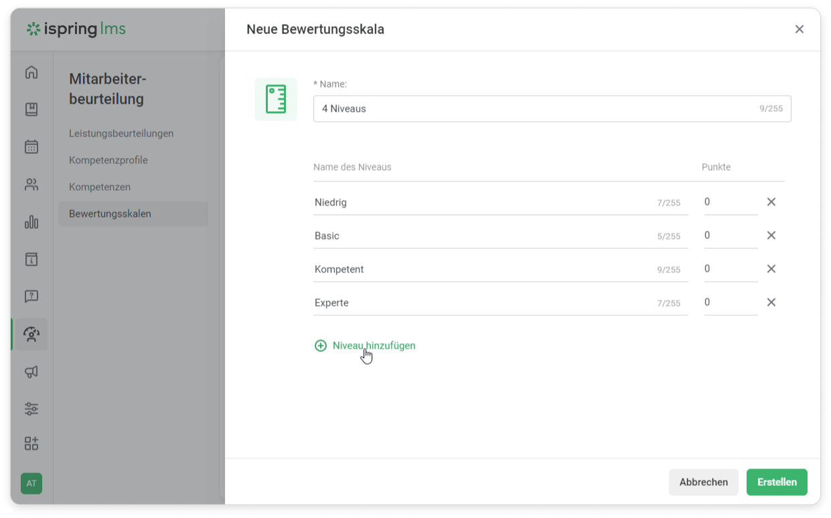Open the settings sliders icon
This screenshot has width=831, height=518.
[31, 408]
